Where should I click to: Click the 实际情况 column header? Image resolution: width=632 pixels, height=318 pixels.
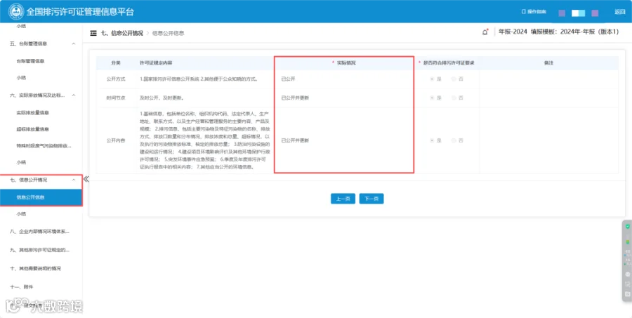pos(346,63)
